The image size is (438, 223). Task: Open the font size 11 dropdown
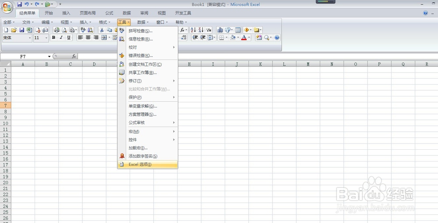(46, 38)
